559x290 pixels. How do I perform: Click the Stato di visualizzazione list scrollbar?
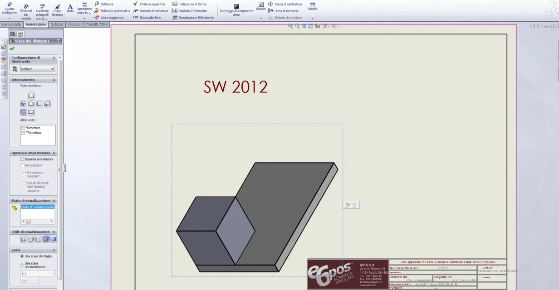pyautogui.click(x=38, y=222)
